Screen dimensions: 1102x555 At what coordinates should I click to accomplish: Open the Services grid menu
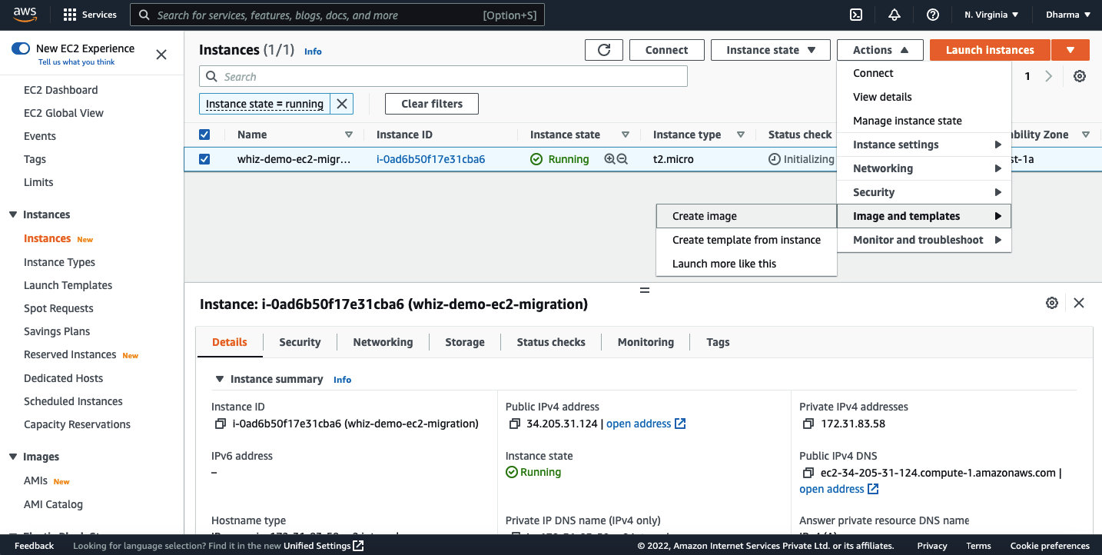(x=89, y=15)
